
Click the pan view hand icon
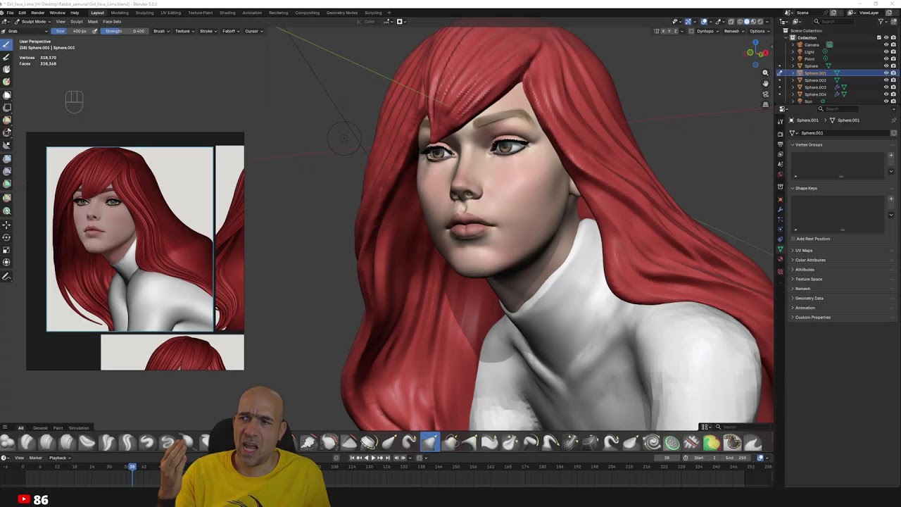pos(766,83)
